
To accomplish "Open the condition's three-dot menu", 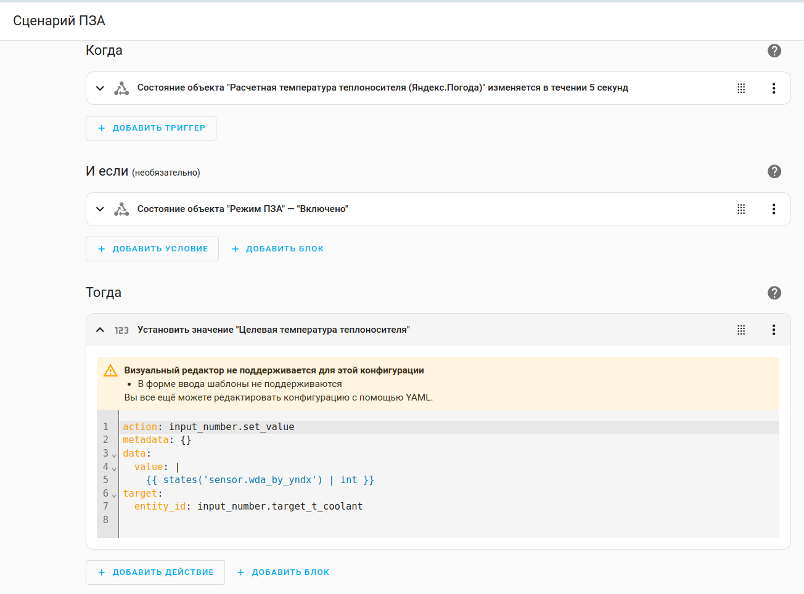I will pos(774,209).
